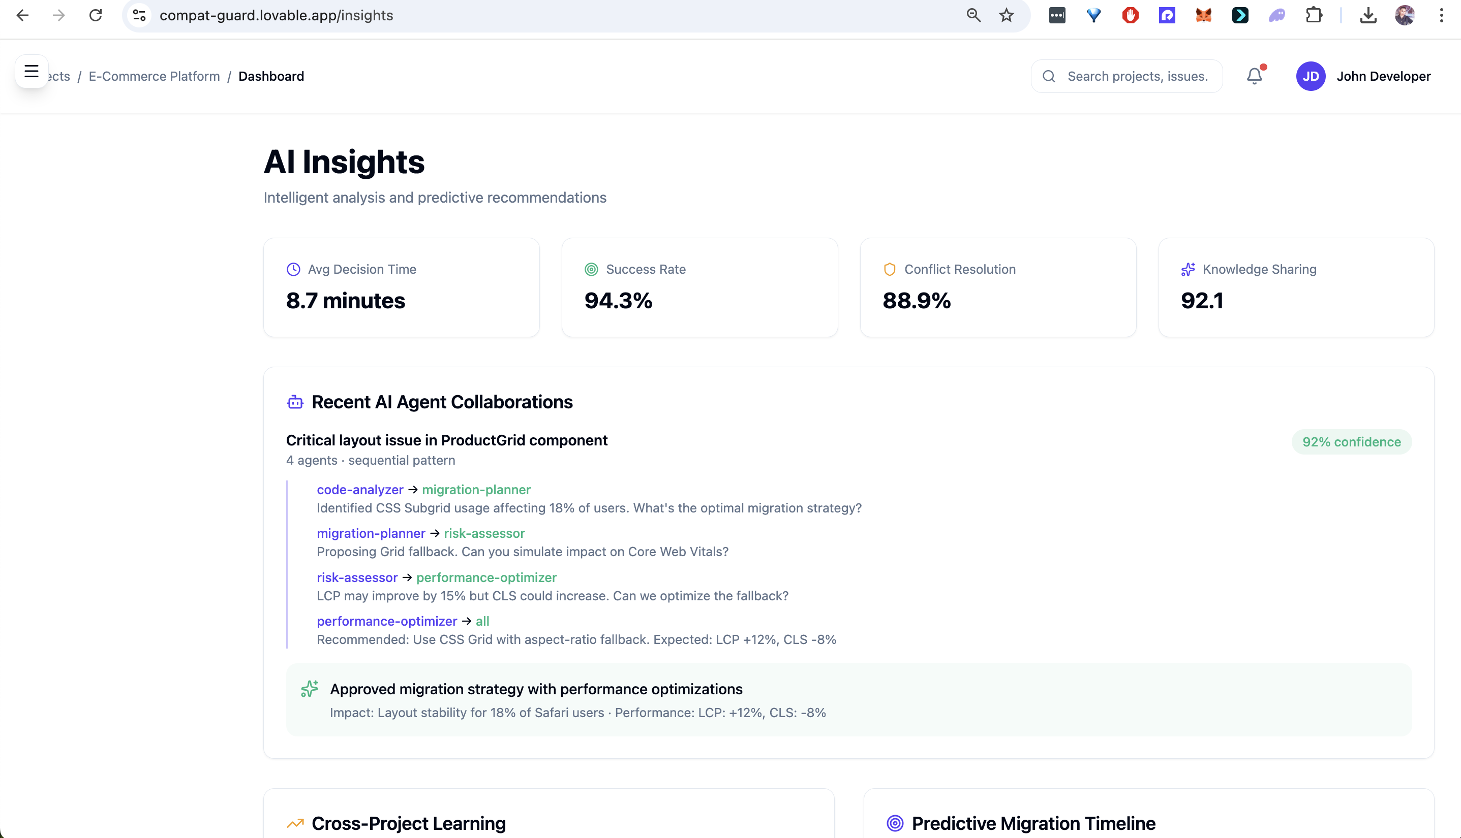
Task: Reload the page in browser
Action: [96, 16]
